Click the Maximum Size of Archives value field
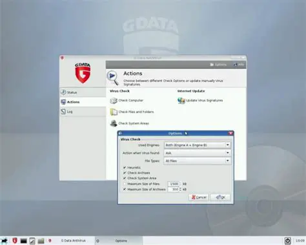The height and width of the screenshot is (245, 306). tap(173, 189)
